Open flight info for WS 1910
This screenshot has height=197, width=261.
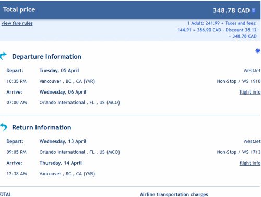[x=250, y=92]
